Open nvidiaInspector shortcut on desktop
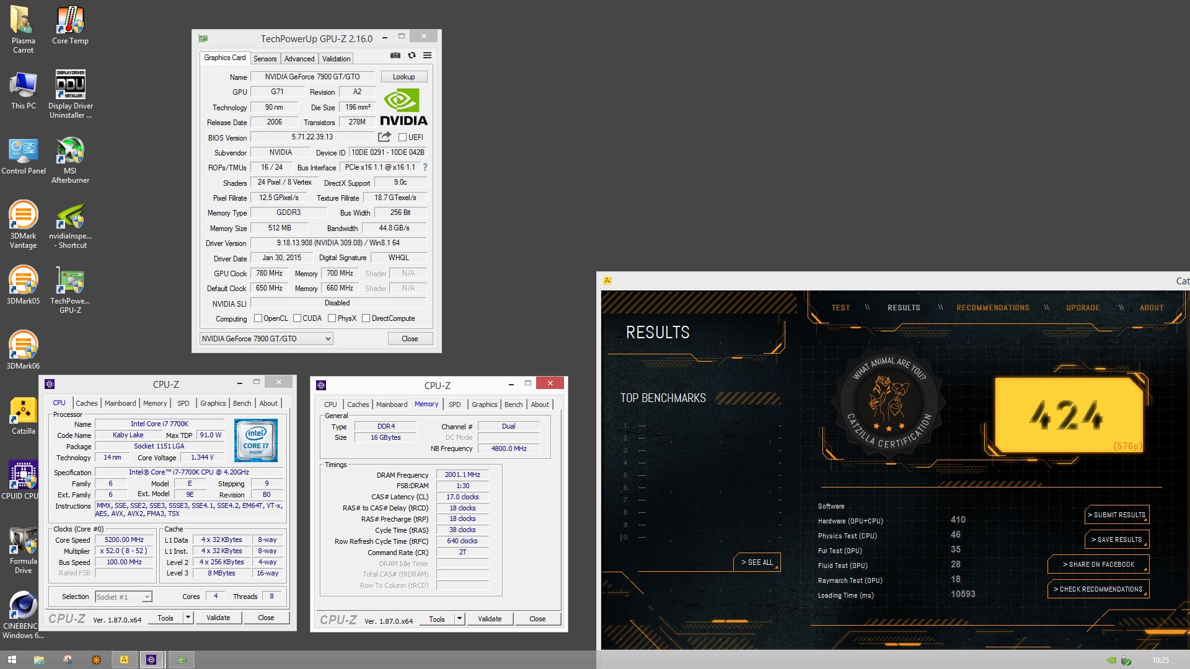This screenshot has height=669, width=1190. (70, 225)
